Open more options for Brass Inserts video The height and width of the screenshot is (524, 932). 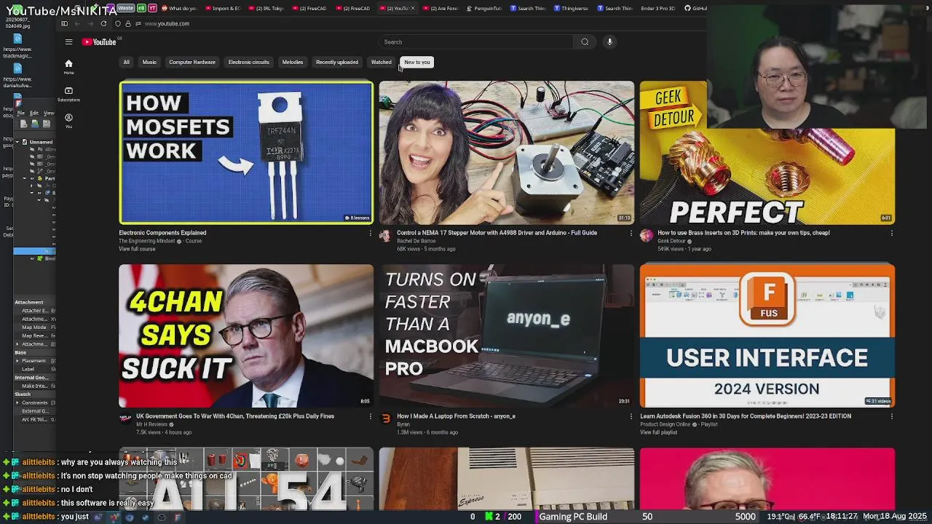click(891, 234)
